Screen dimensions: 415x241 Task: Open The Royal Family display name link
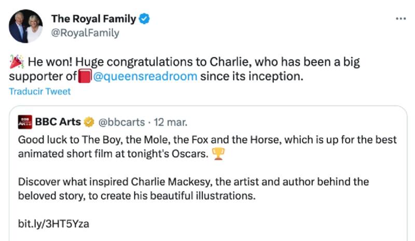pos(93,19)
